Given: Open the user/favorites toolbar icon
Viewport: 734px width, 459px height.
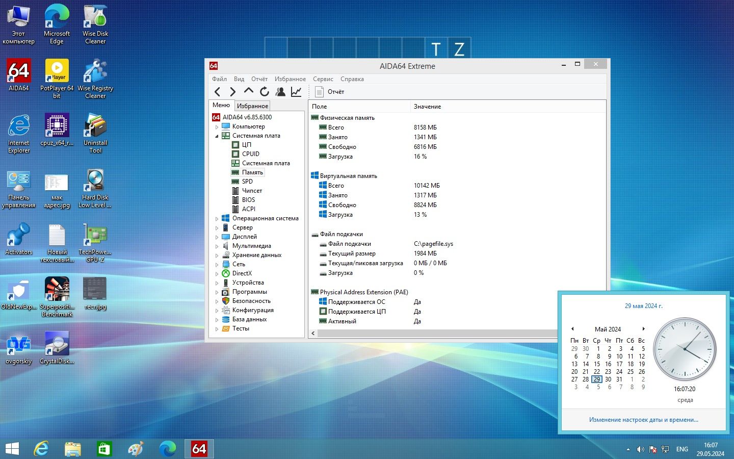Looking at the screenshot, I should tap(280, 92).
